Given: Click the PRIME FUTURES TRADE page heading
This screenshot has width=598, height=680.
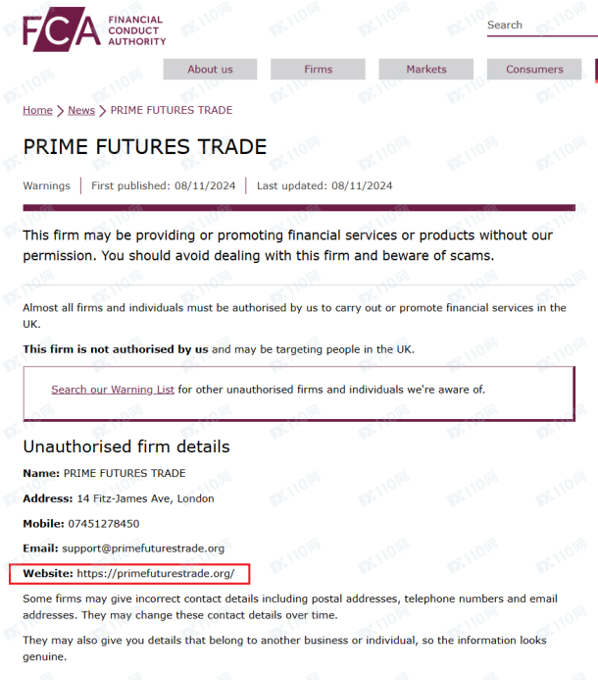Looking at the screenshot, I should coord(145,147).
